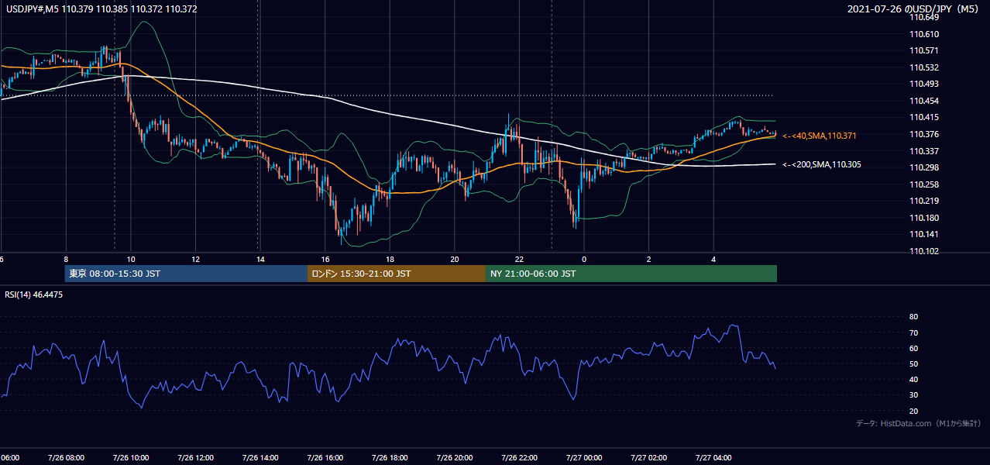This screenshot has width=990, height=465.
Task: Click the 7/27 02:00 time label
Action: 649,457
